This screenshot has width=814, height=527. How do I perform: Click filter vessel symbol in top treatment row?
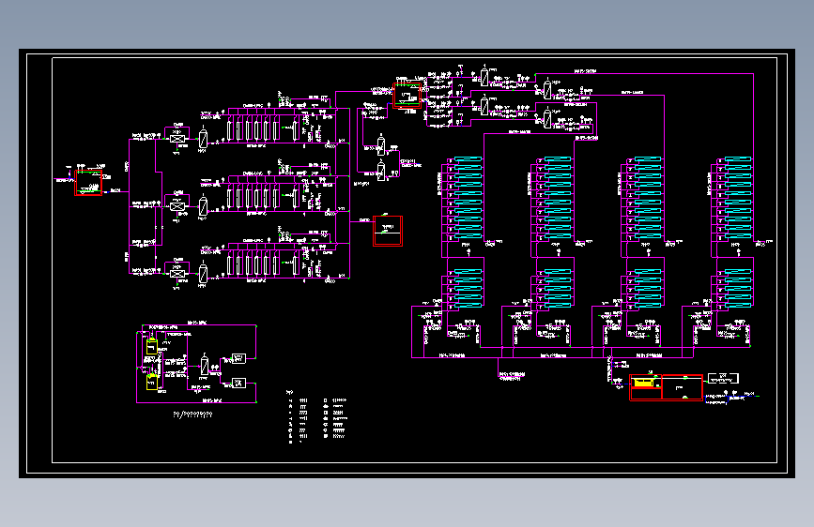pos(203,138)
